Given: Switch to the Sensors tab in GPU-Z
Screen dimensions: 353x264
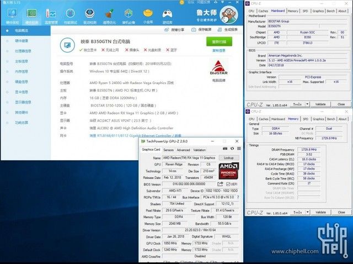Looking at the screenshot, I should 168,150.
